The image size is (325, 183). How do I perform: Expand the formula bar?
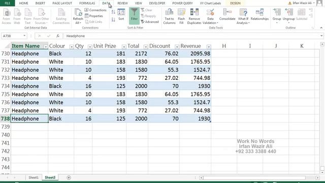coord(321,36)
